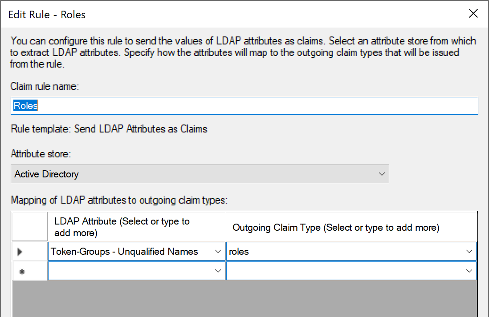Click the roles outgoing claim text

pos(239,252)
